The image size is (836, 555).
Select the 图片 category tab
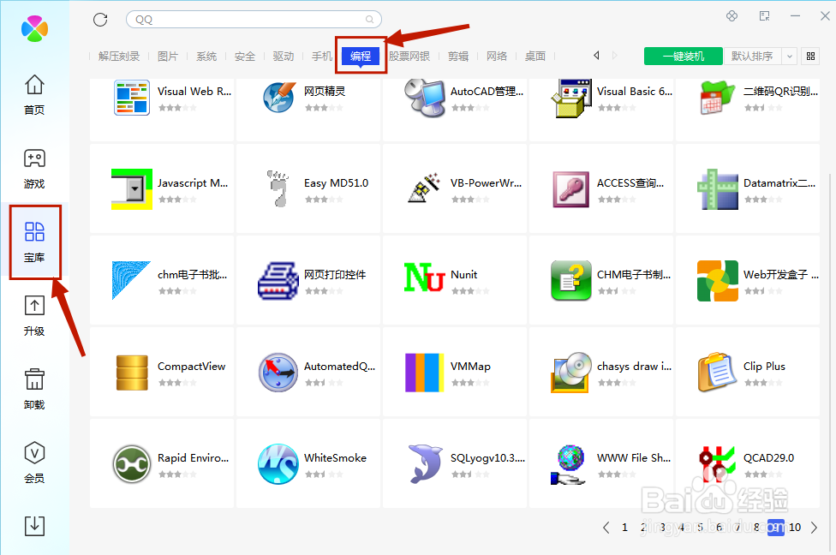point(168,56)
